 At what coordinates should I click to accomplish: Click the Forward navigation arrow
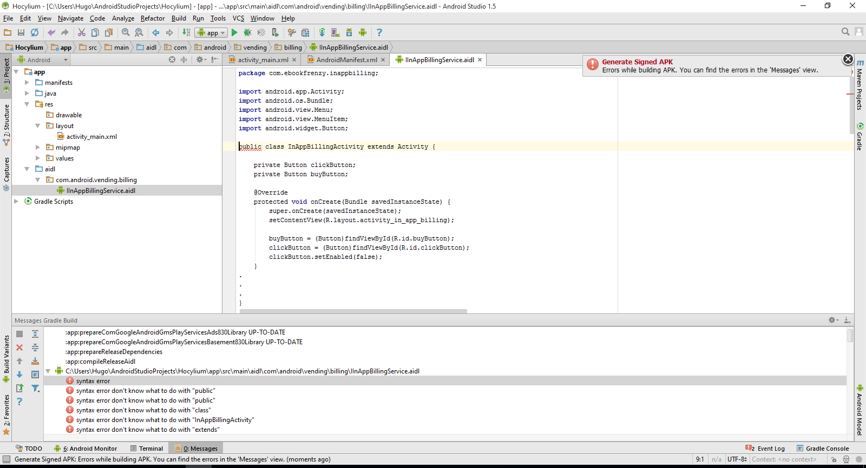(169, 32)
